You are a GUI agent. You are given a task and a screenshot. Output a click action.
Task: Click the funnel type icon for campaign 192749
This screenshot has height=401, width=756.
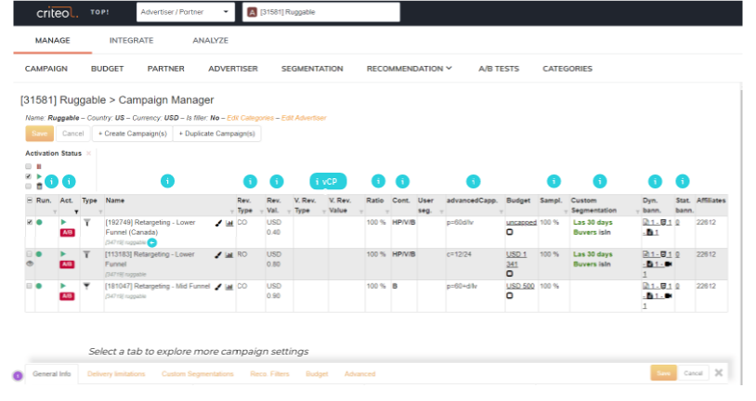coord(86,223)
